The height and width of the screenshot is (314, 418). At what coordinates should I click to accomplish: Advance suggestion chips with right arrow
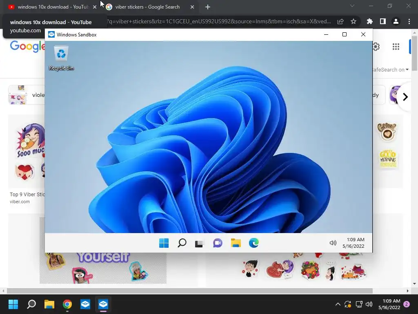pos(405,96)
